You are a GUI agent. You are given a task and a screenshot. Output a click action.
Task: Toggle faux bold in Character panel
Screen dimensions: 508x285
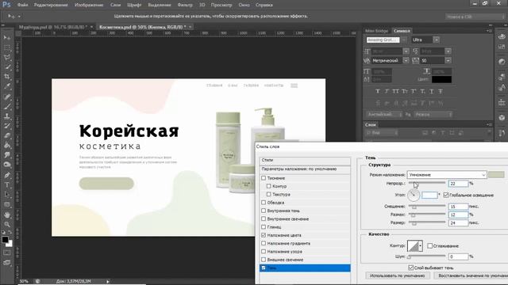tap(378, 92)
